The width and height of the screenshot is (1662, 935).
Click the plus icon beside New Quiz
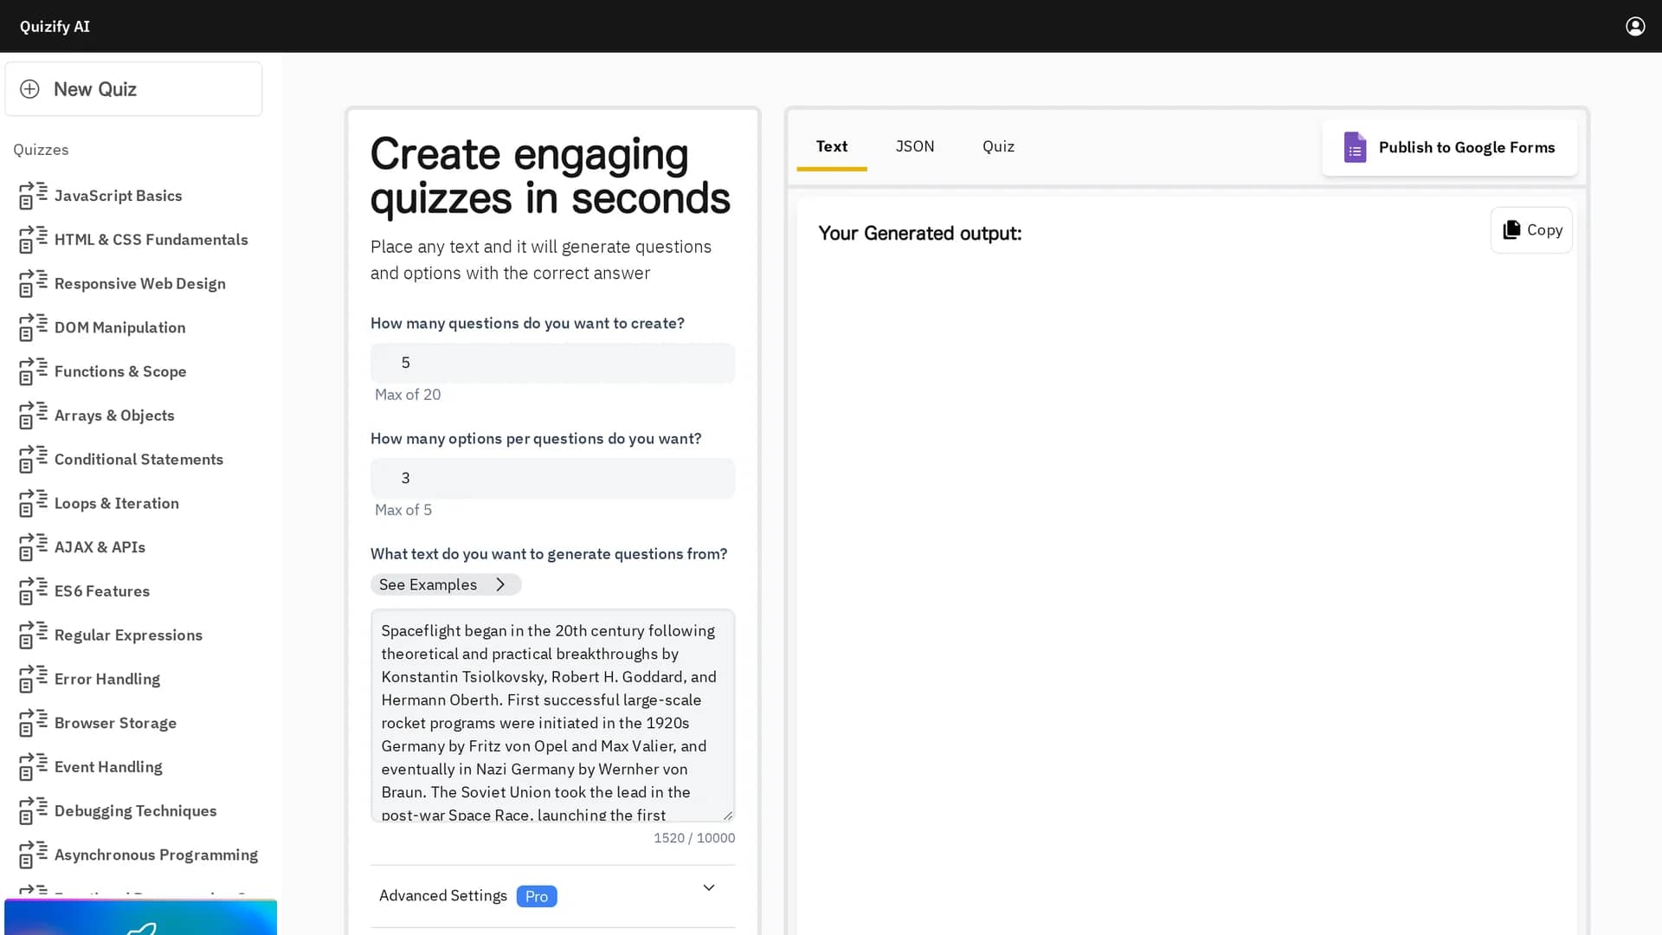[x=29, y=89]
